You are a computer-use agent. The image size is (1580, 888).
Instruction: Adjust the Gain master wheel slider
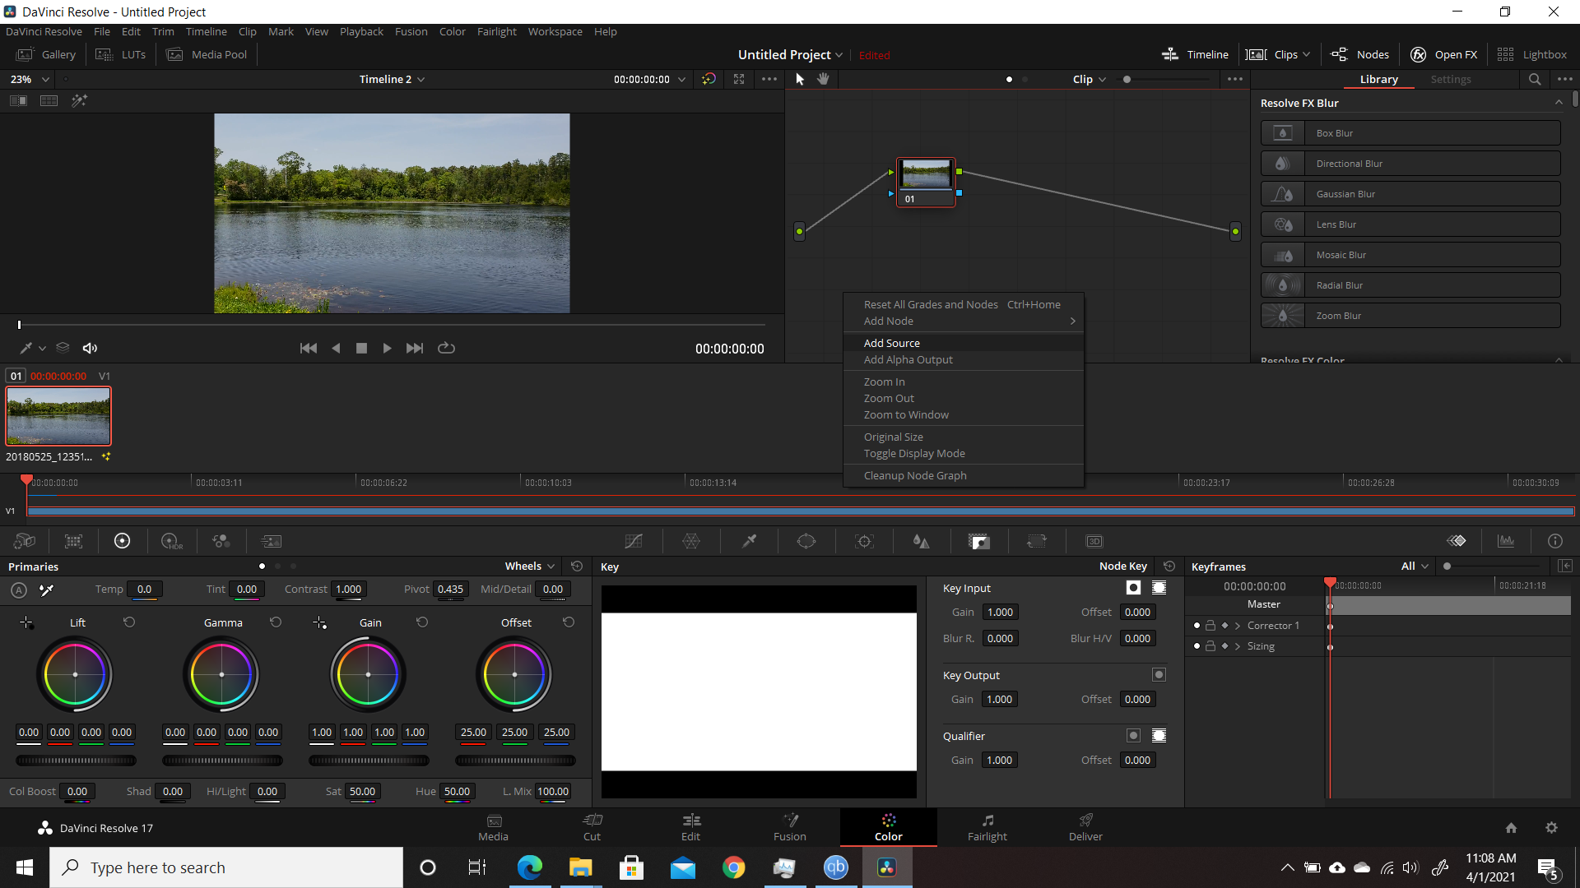(368, 761)
